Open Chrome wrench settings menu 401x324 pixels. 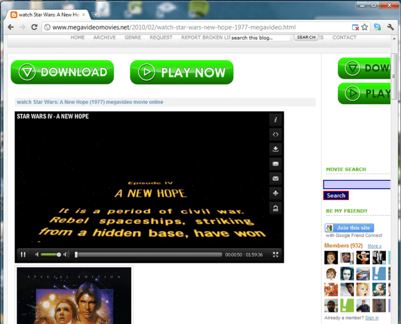click(x=390, y=27)
